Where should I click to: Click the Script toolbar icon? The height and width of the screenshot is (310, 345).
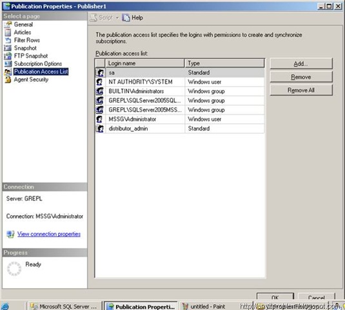coord(94,17)
